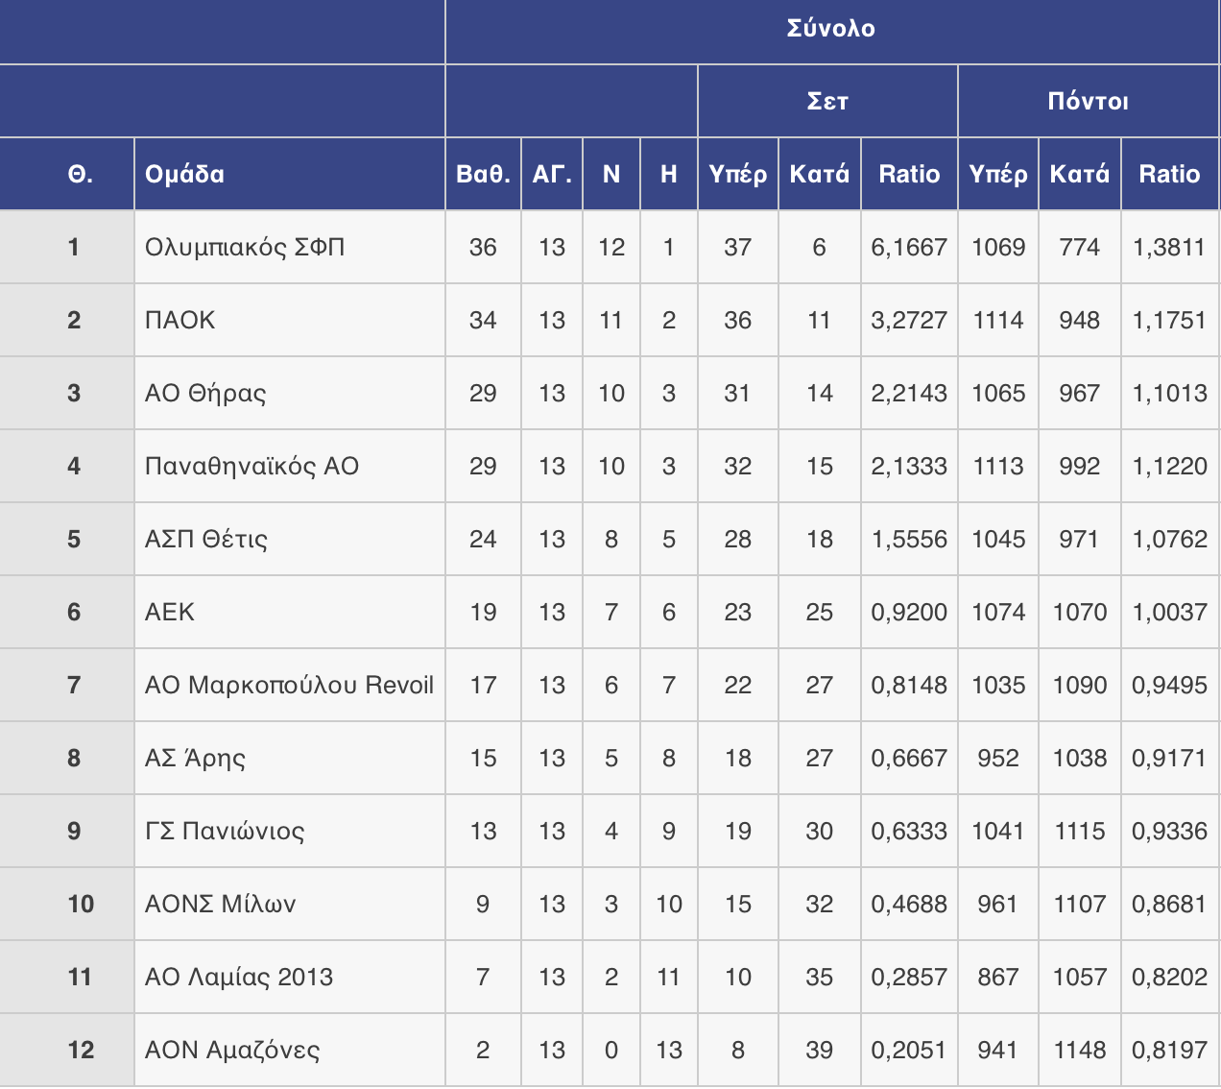
Task: Click the Θ. position column header
Action: [80, 174]
